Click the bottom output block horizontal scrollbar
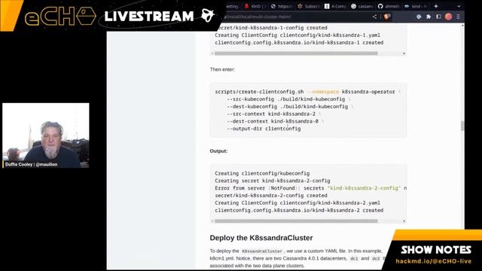482x271 pixels. (296, 221)
